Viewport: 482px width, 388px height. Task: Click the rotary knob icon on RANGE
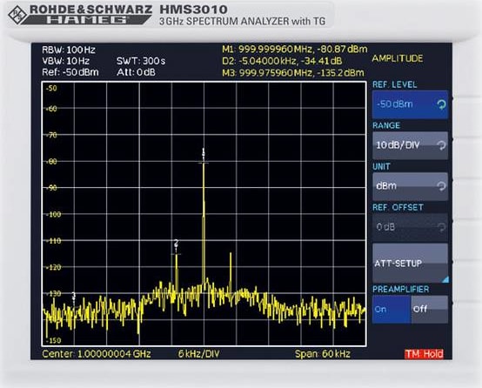point(441,145)
